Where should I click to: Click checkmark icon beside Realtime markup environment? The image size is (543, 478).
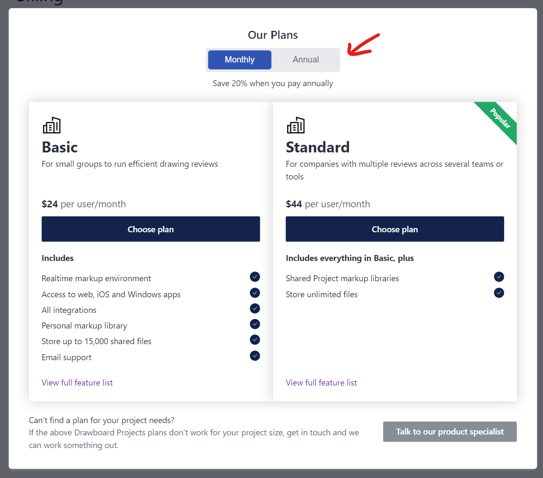coord(255,277)
